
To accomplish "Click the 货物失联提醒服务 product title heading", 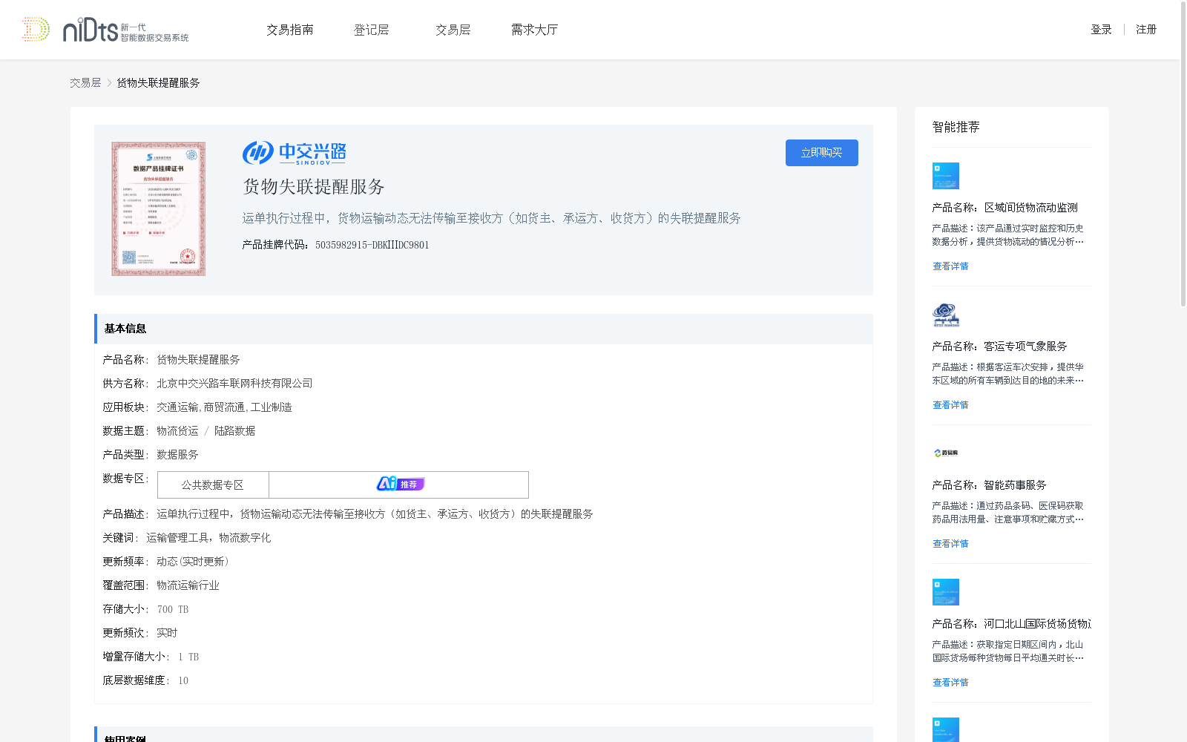I will tap(314, 187).
